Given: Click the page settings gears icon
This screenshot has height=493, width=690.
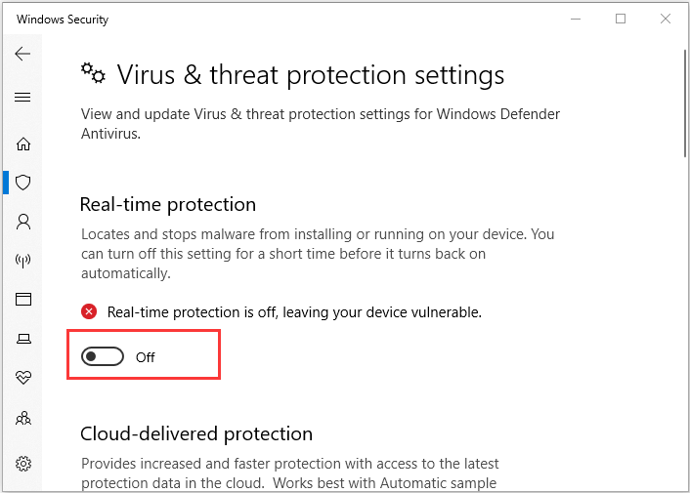Looking at the screenshot, I should [93, 73].
